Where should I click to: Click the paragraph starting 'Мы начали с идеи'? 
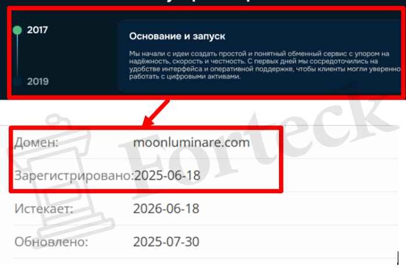tap(265, 65)
